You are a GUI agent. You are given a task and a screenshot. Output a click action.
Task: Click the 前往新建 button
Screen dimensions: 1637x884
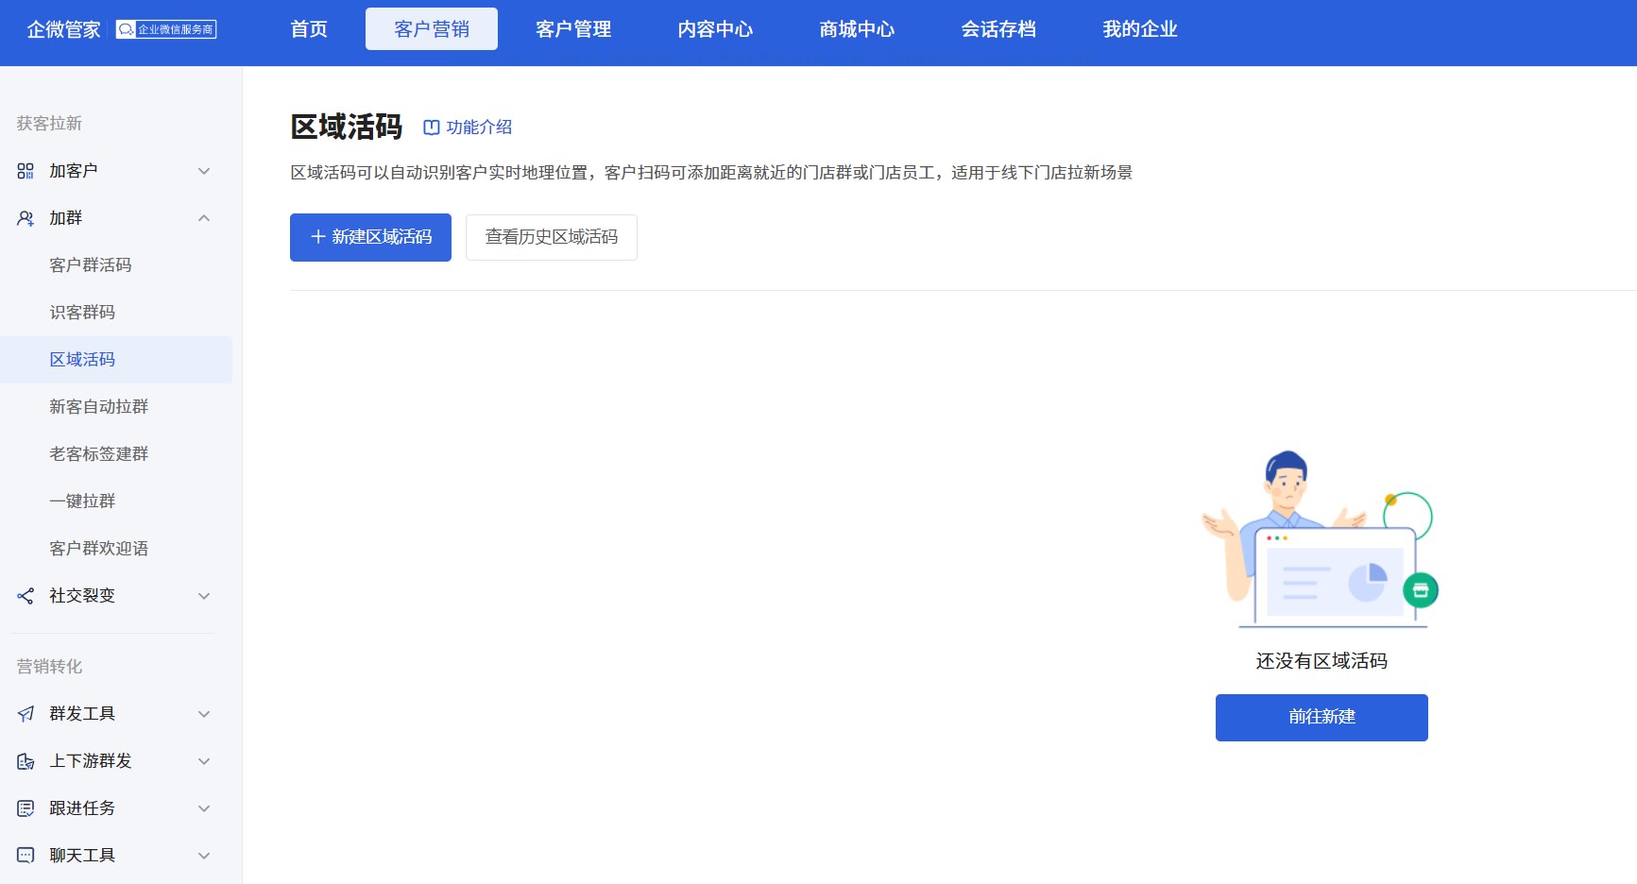tap(1322, 718)
